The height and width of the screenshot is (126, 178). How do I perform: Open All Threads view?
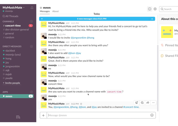(11, 16)
